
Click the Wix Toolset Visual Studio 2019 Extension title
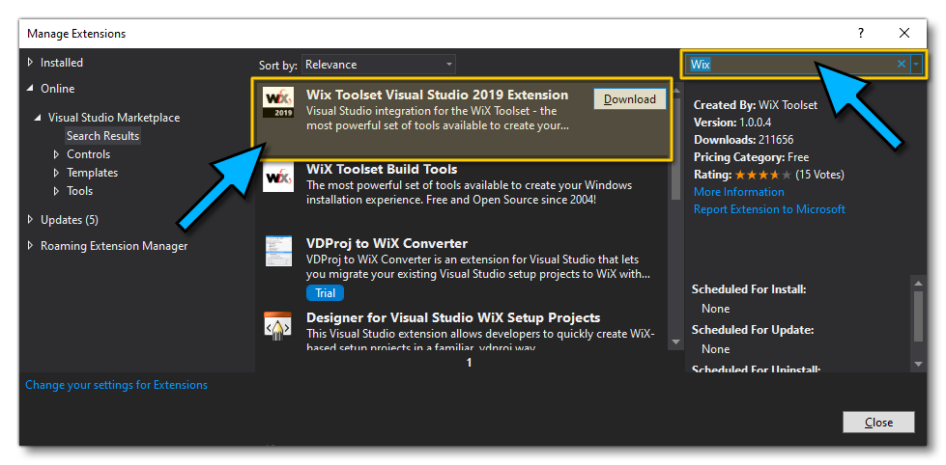pos(438,95)
